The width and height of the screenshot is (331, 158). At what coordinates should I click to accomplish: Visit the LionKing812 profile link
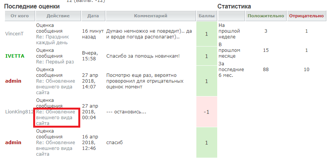tap(19, 112)
